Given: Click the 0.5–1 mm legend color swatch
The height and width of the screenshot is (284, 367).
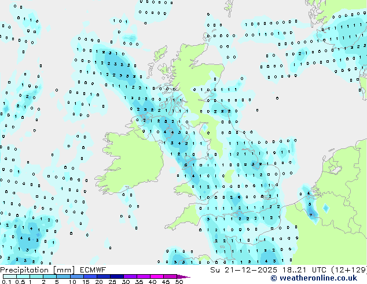Looking at the screenshot, I should click(23, 276).
